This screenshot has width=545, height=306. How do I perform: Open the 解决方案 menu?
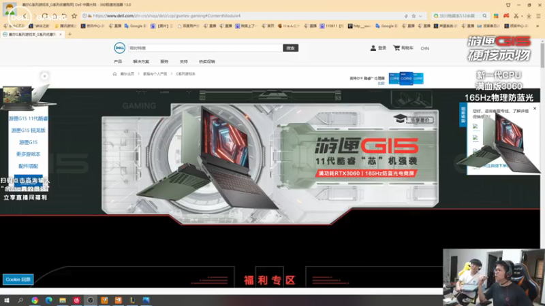point(141,61)
